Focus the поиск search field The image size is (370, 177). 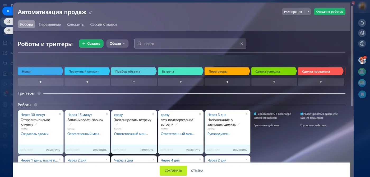coord(190,44)
